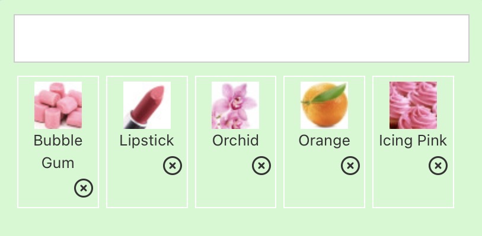Click the Lipstick label text
This screenshot has width=482, height=236.
pyautogui.click(x=147, y=141)
